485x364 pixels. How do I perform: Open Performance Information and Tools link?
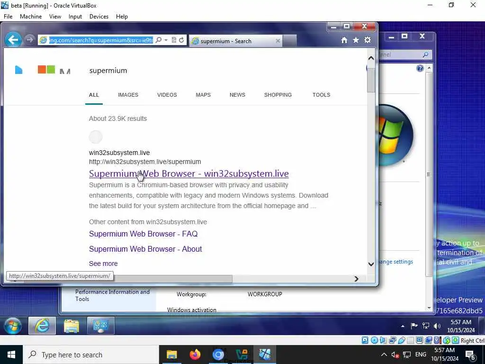click(x=113, y=296)
